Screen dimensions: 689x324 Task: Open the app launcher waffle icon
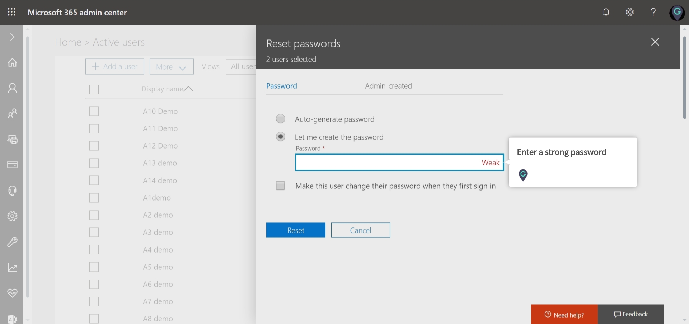(11, 12)
